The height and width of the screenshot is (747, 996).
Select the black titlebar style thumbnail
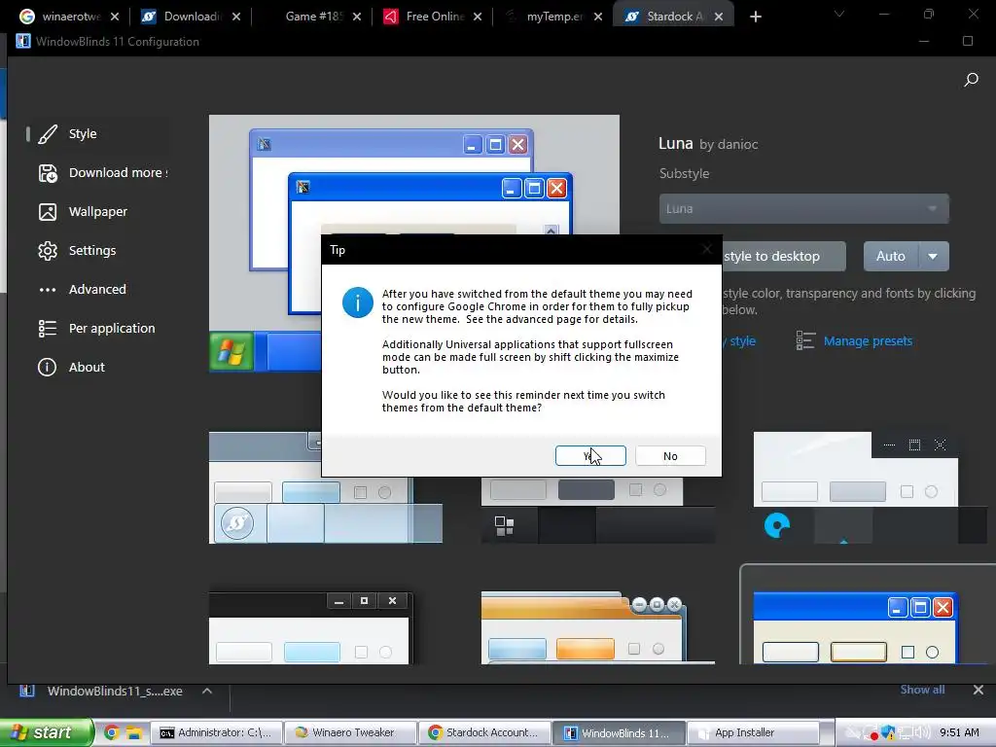[x=311, y=628]
